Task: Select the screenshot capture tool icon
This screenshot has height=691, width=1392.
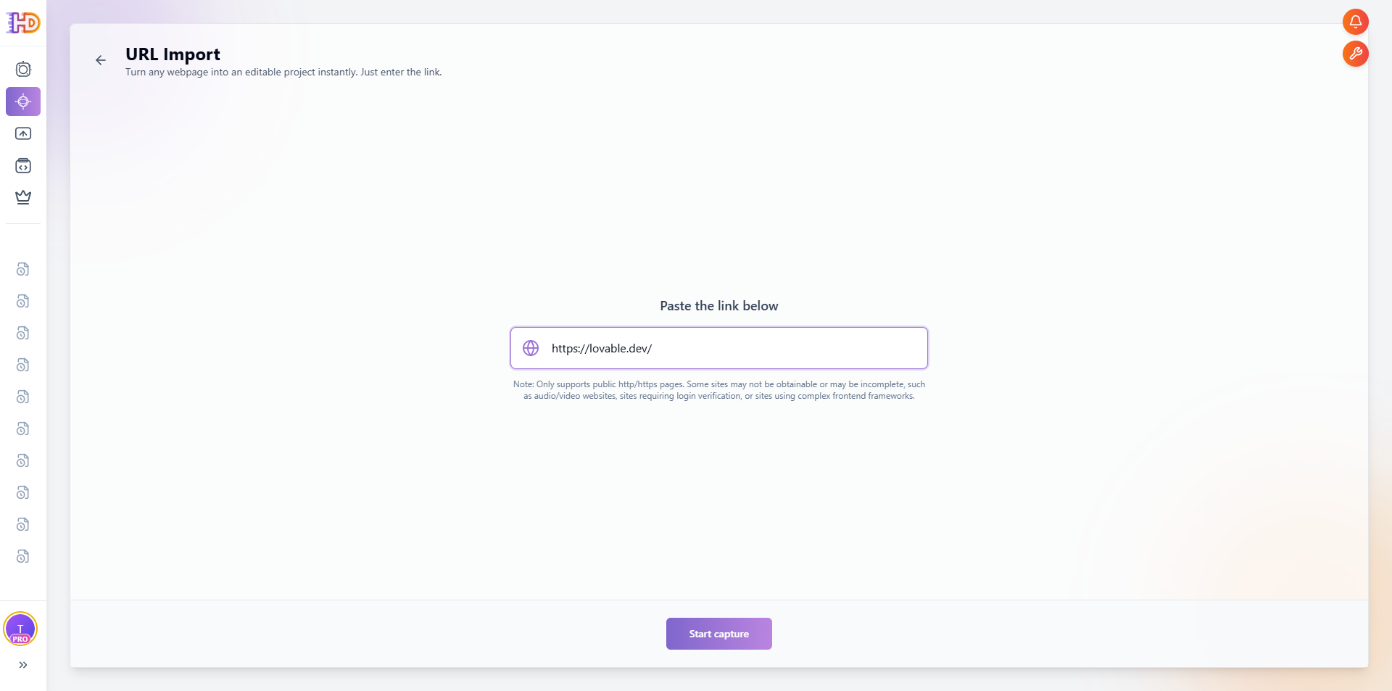Action: pos(23,69)
